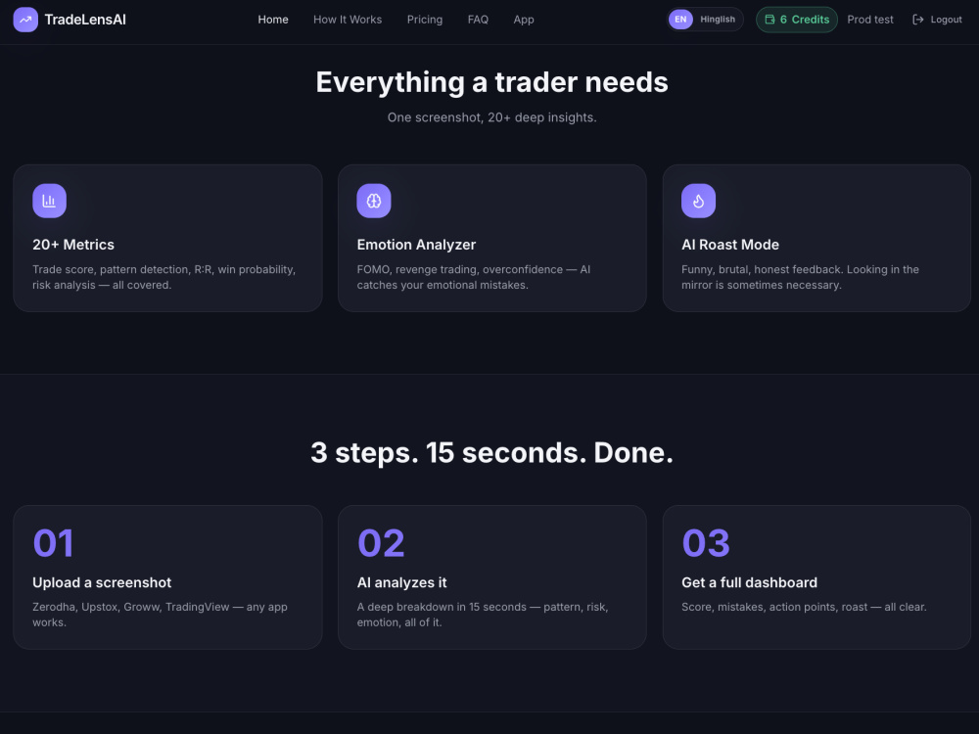The height and width of the screenshot is (734, 979).
Task: Click the flame icon for AI Roast Mode
Action: click(x=699, y=201)
